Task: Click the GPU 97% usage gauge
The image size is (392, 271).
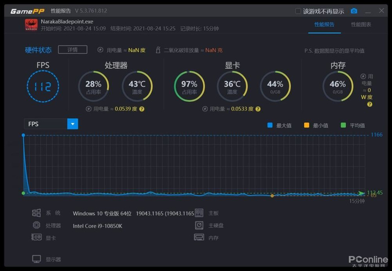Action: pyautogui.click(x=189, y=86)
